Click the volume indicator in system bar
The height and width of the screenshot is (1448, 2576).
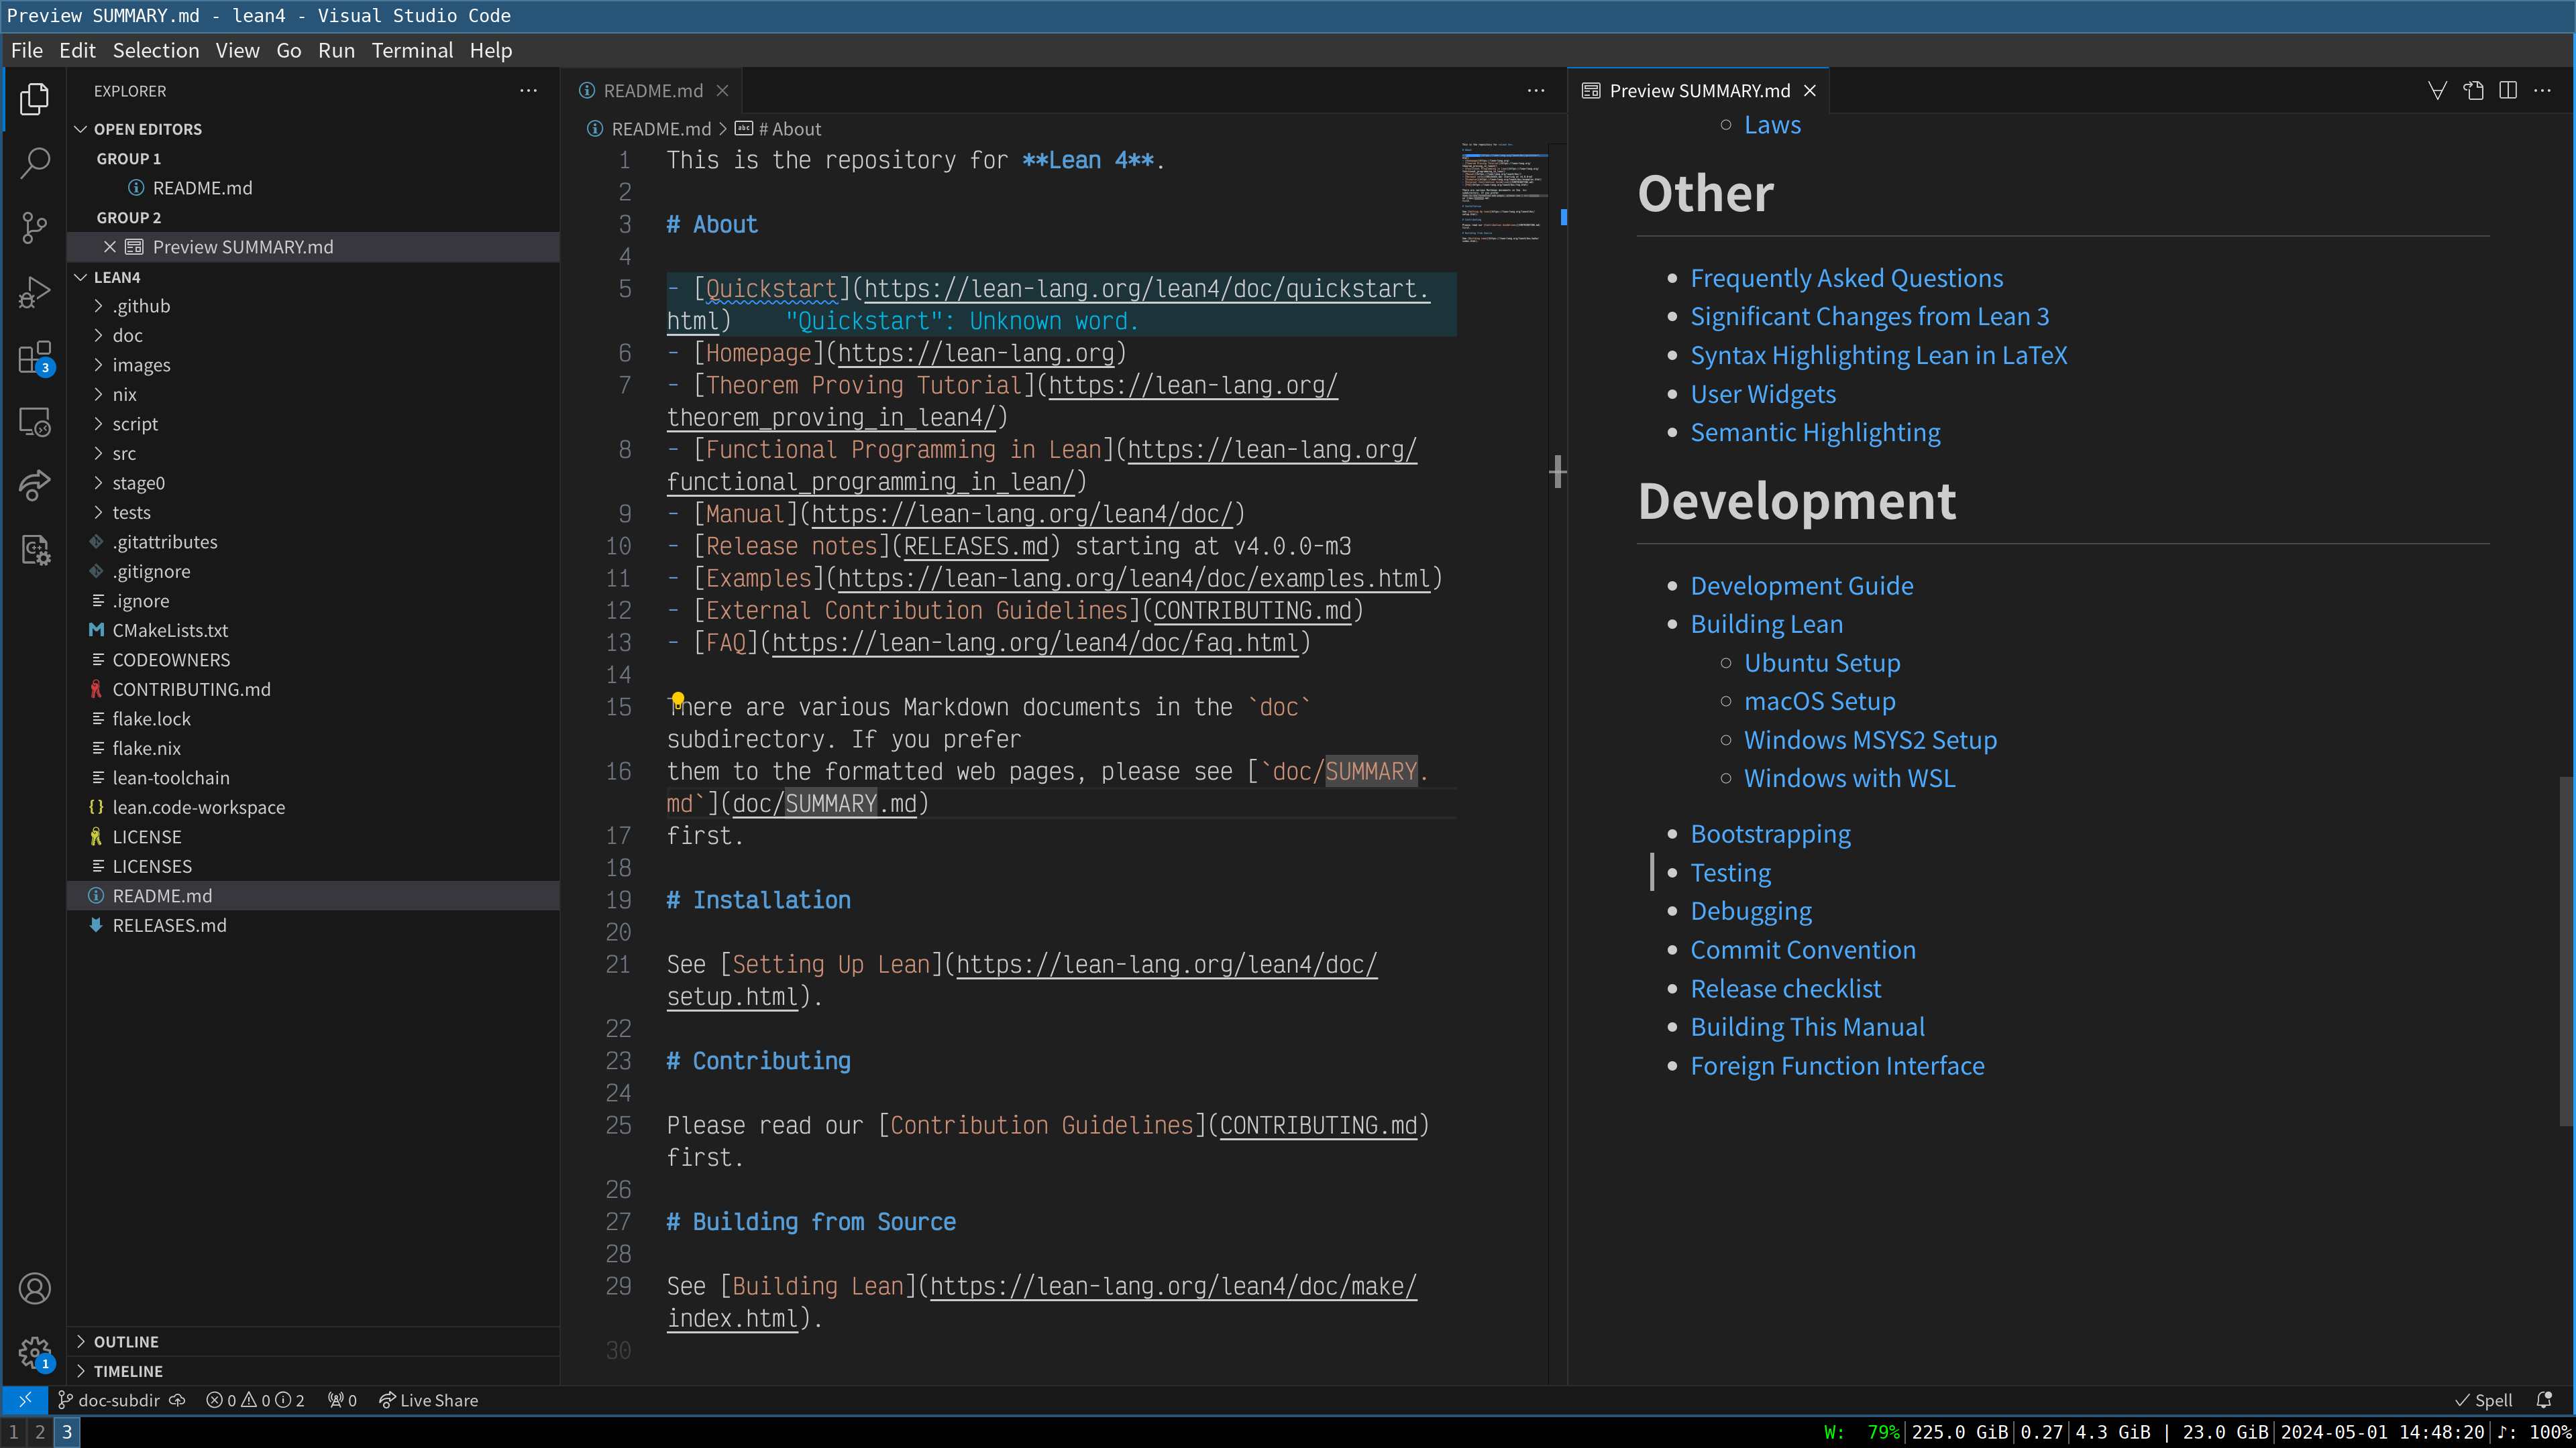click(x=2535, y=1432)
